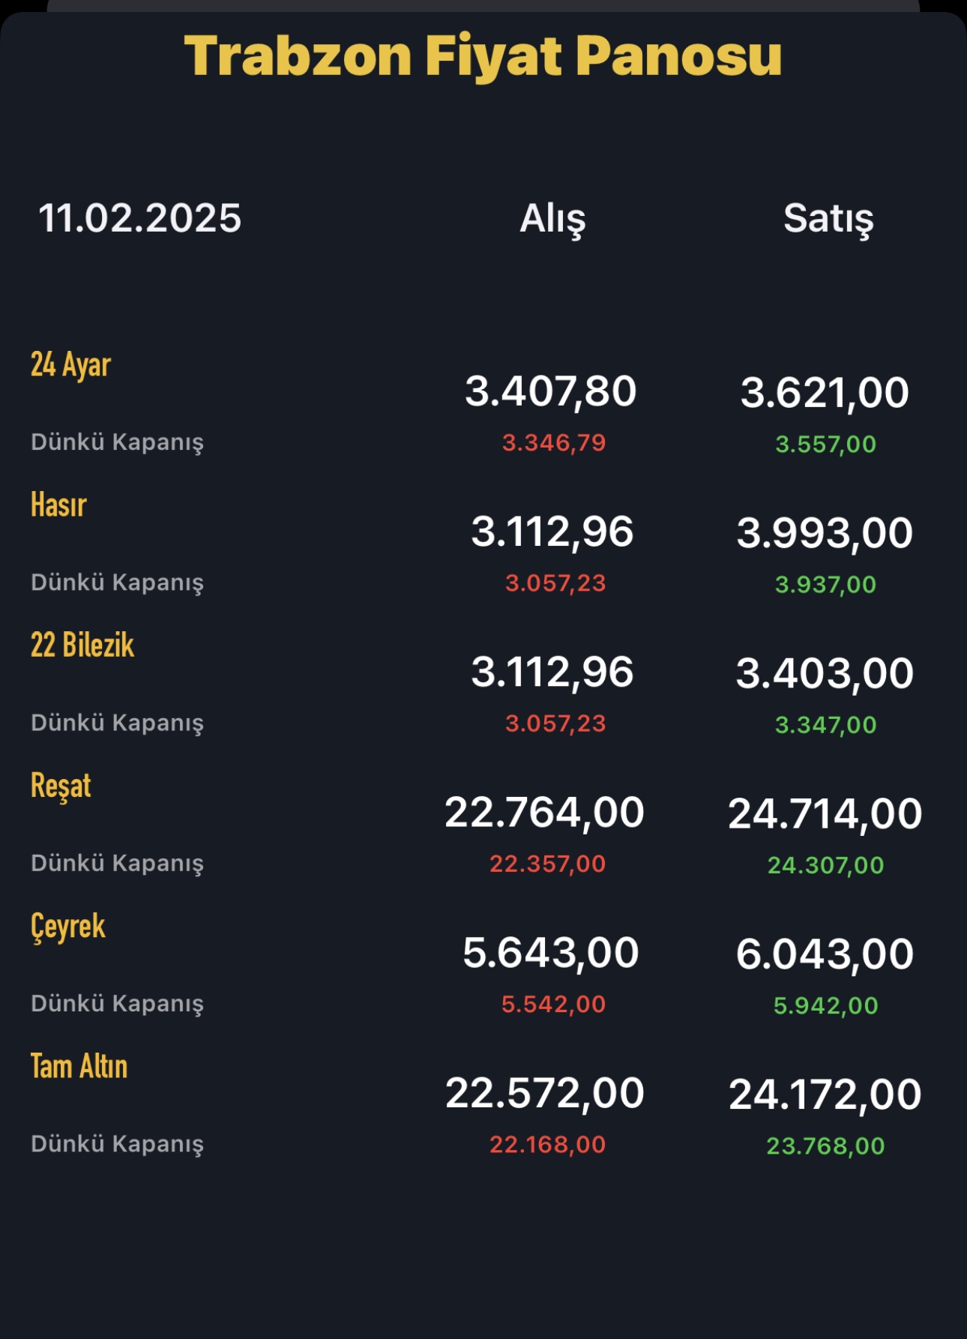The width and height of the screenshot is (967, 1339).
Task: Tap Dünkü Kapanış label under Reşat
Action: [x=117, y=864]
